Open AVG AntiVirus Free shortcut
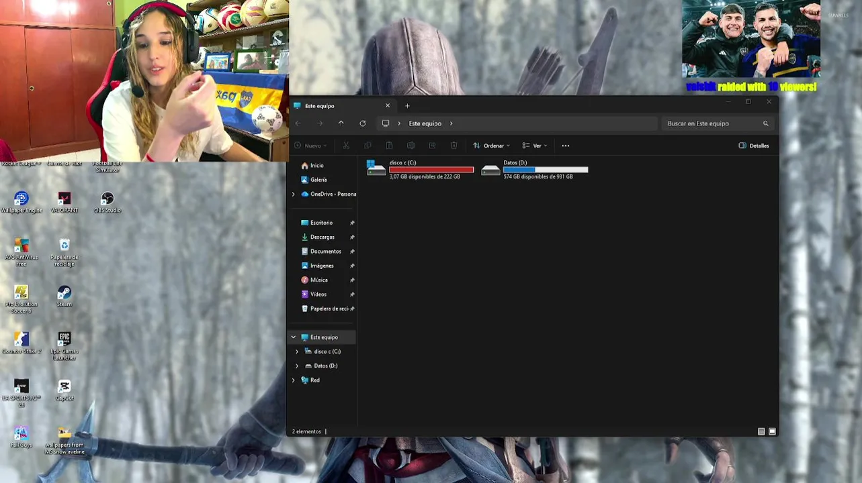This screenshot has width=862, height=483. click(x=21, y=252)
